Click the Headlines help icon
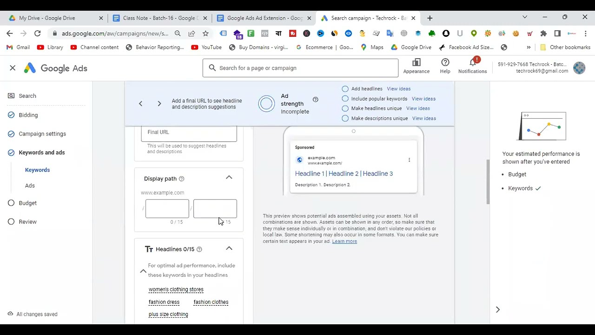Image resolution: width=595 pixels, height=335 pixels. click(x=199, y=249)
